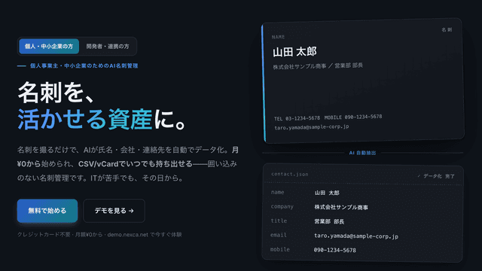Click the AI 自動抽出 divider label
This screenshot has width=482, height=271.
point(362,153)
